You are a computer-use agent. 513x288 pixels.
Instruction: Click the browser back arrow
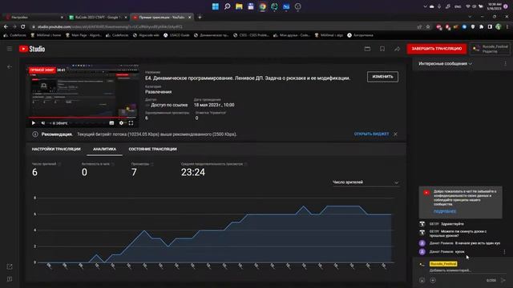[6, 26]
